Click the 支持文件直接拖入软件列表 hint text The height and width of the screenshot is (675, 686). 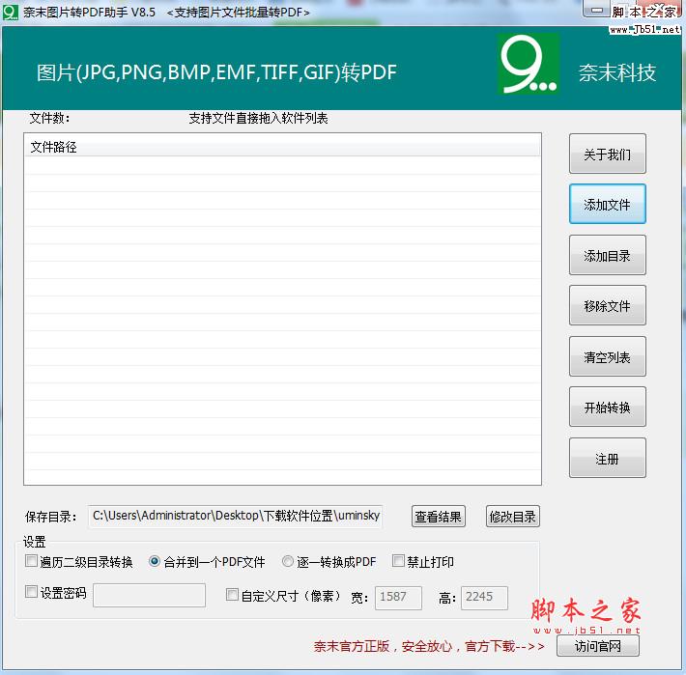click(258, 119)
